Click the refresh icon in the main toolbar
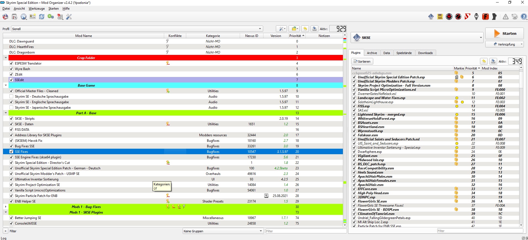 tap(42, 17)
